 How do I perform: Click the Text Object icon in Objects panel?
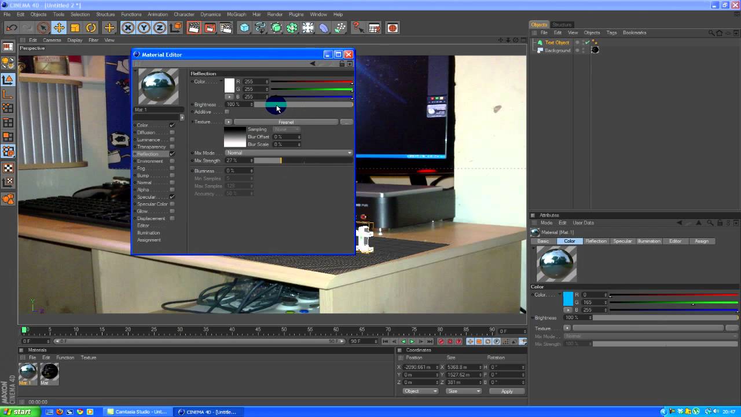coord(540,42)
